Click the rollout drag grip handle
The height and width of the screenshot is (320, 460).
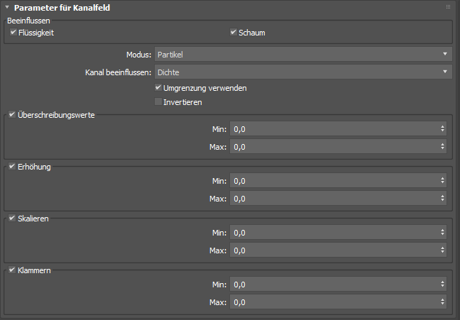[449, 7]
